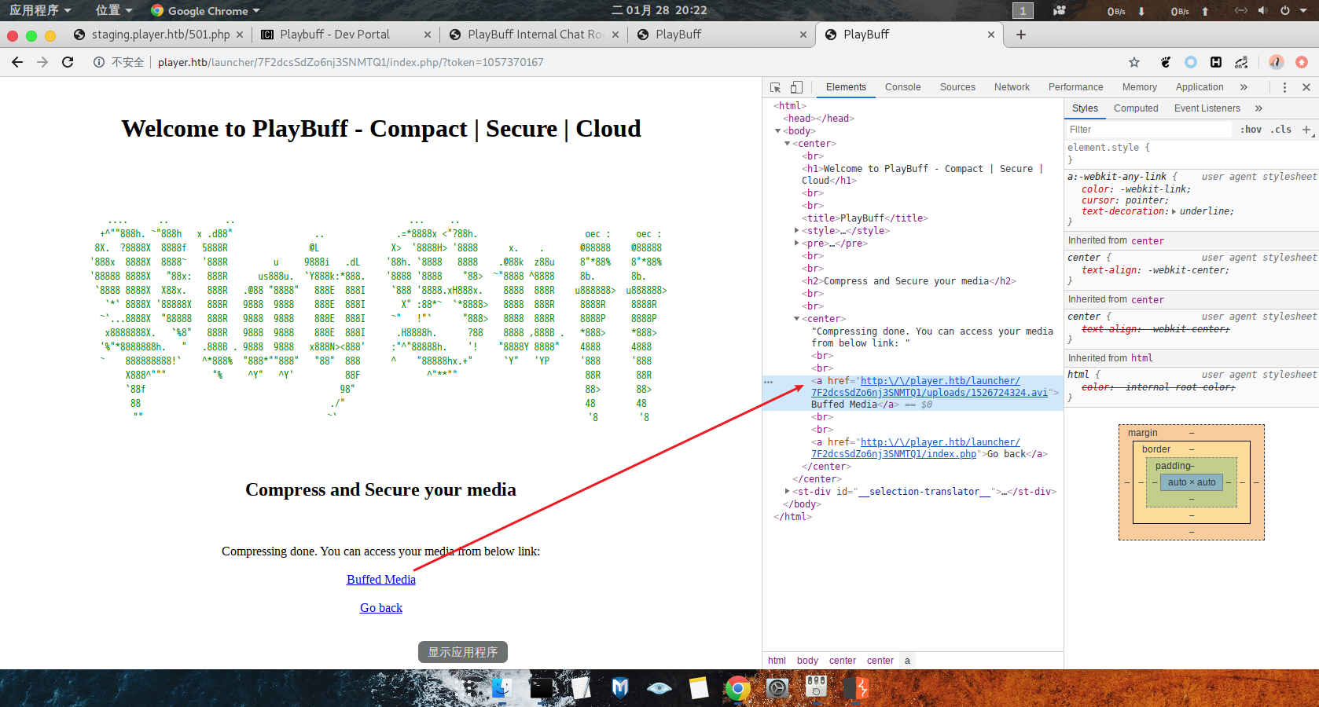
Task: Click the Go back link
Action: coord(381,608)
